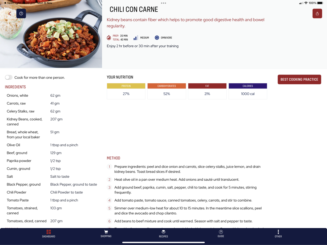Go to the Dashboard tab
This screenshot has height=245, width=327.
pyautogui.click(x=49, y=234)
